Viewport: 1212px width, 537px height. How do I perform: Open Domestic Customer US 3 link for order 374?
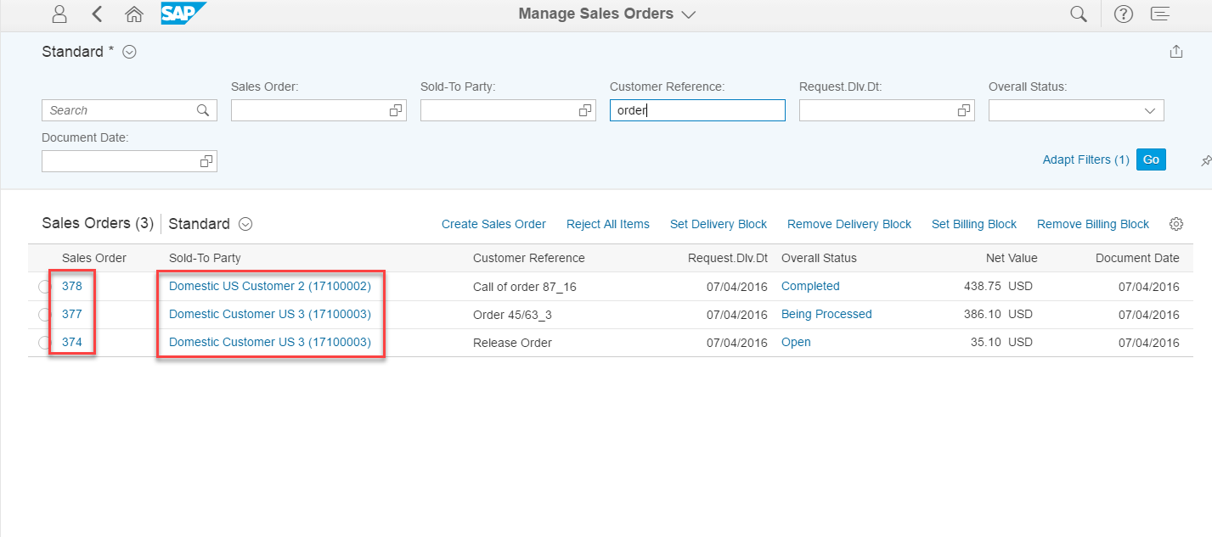click(x=270, y=342)
